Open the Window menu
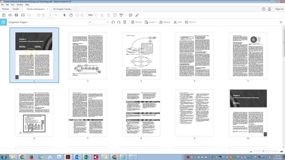The width and height of the screenshot is (285, 160). click(20, 5)
